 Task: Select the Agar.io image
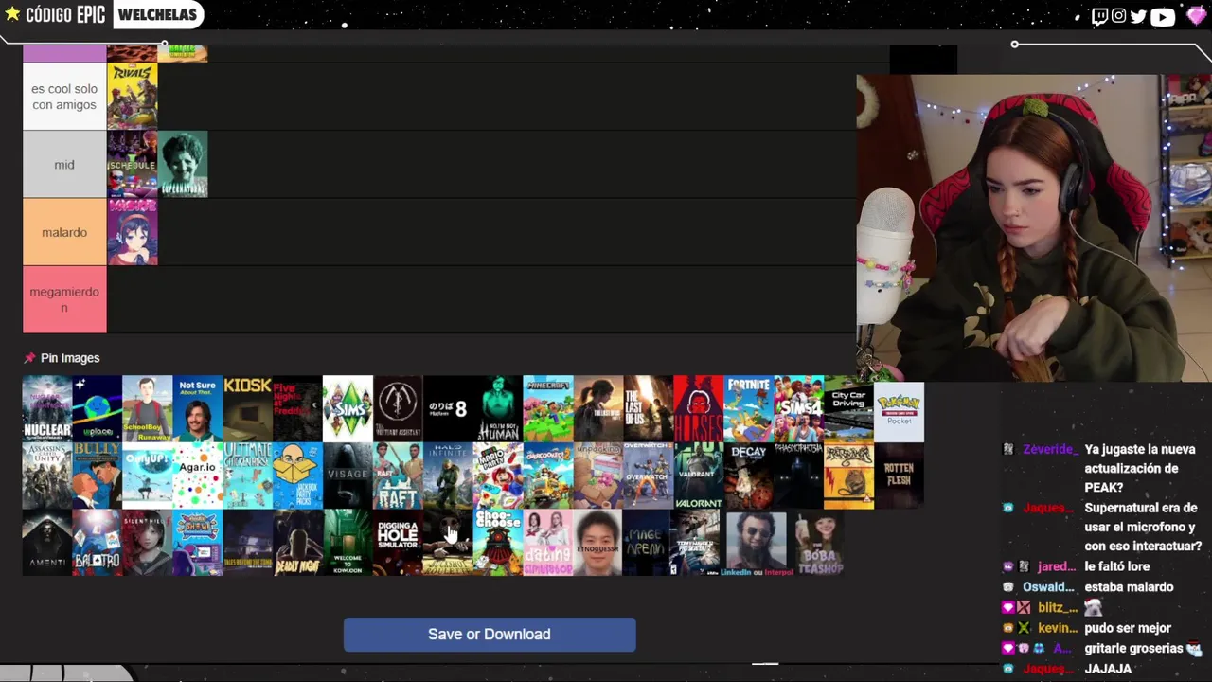(198, 476)
